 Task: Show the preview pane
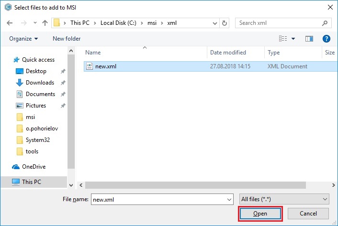(x=309, y=39)
